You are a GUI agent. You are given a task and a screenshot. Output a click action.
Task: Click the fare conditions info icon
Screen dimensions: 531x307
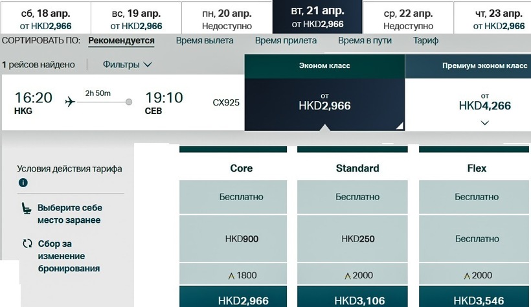pos(23,183)
